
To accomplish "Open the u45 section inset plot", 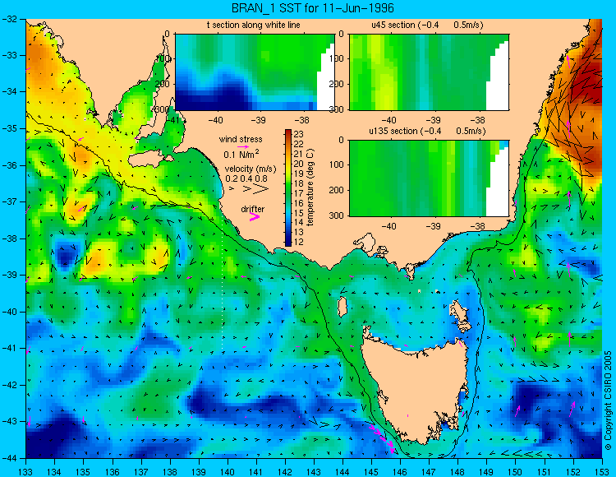I will click(x=429, y=72).
